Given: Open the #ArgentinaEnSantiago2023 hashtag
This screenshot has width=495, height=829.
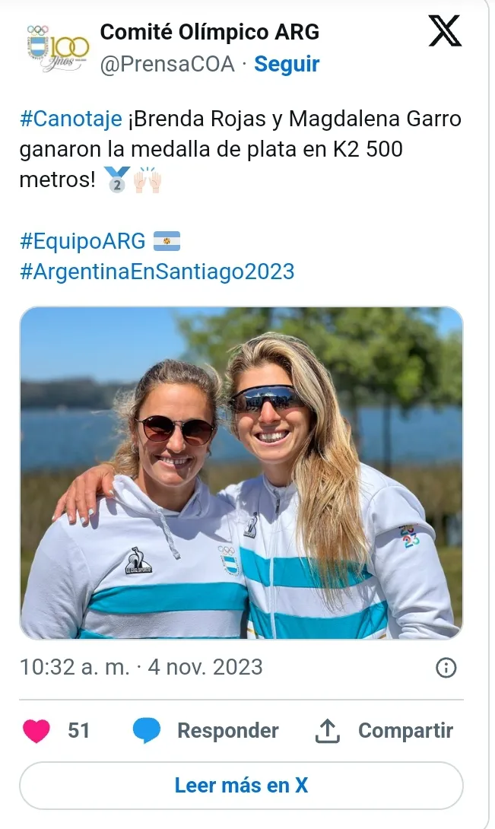Looking at the screenshot, I should pyautogui.click(x=157, y=272).
